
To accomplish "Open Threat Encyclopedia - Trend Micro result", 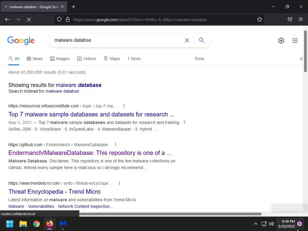I will (54, 192).
